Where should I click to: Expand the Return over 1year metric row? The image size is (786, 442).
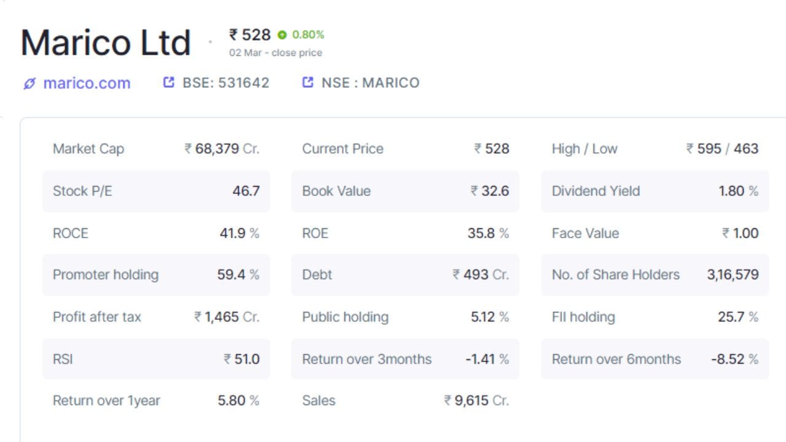pos(156,400)
